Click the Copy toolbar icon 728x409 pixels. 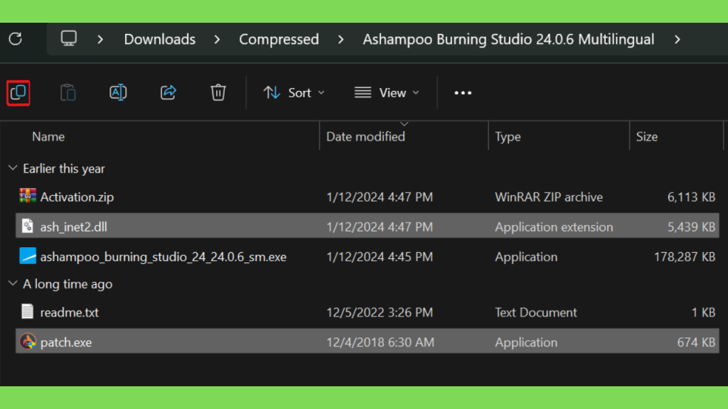(x=18, y=93)
